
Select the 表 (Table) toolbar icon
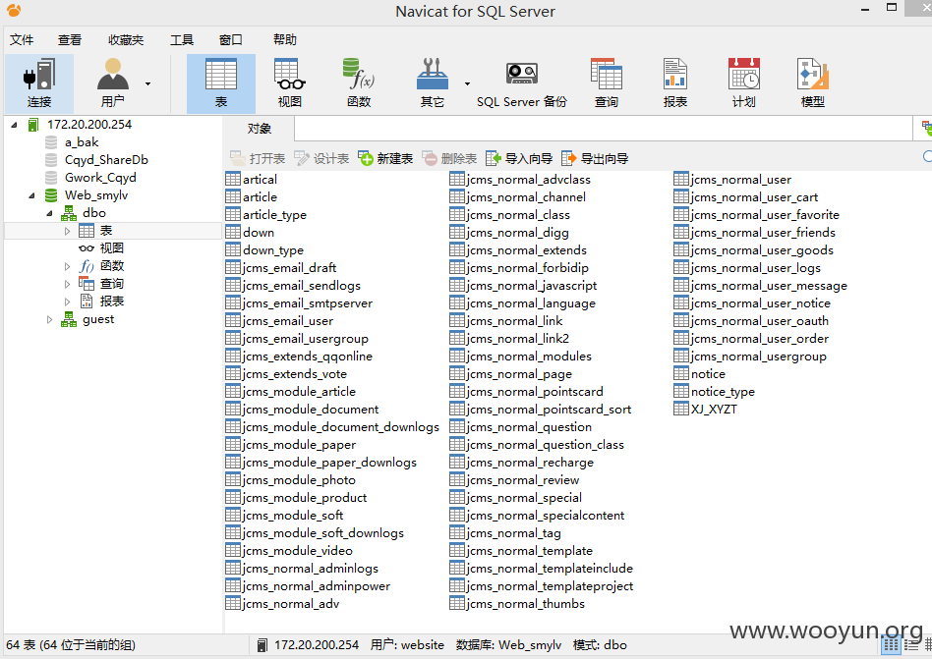pyautogui.click(x=221, y=83)
